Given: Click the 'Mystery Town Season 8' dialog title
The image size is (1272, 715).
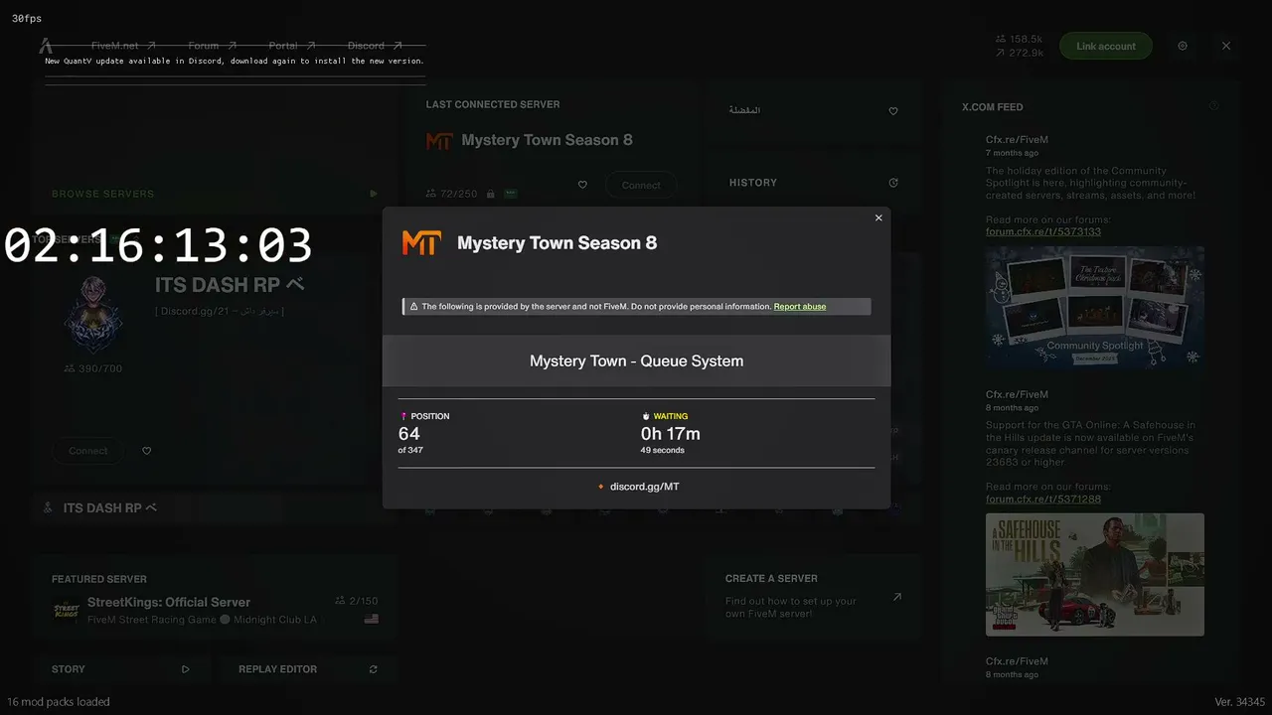Looking at the screenshot, I should click(556, 243).
